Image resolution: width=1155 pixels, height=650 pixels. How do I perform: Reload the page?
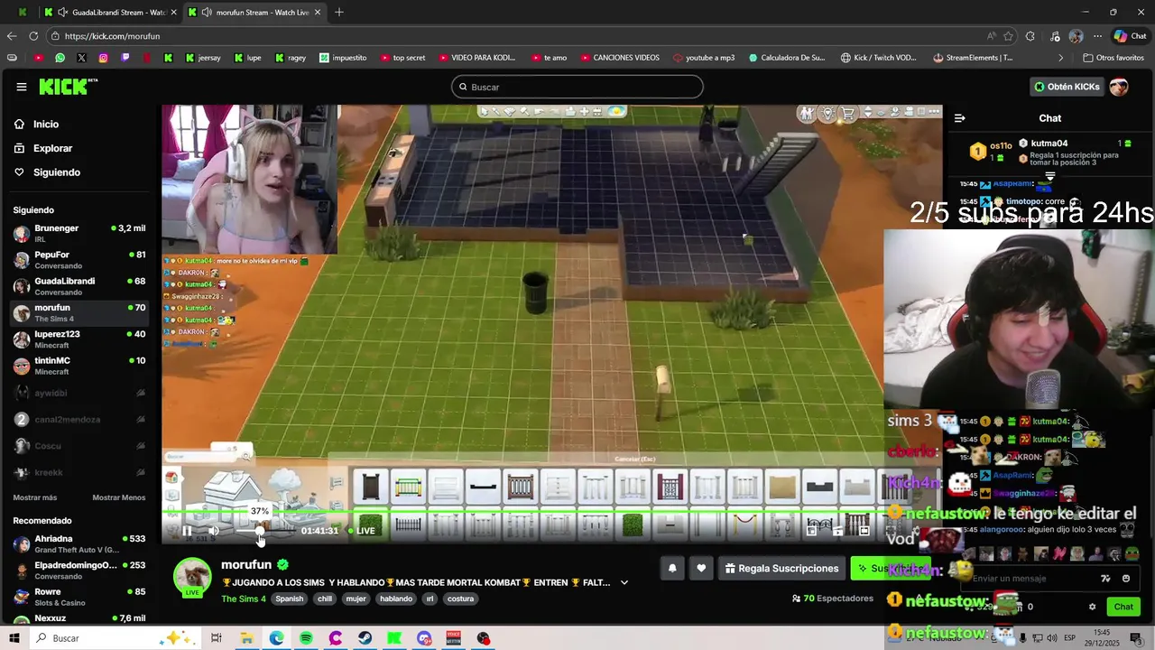[x=33, y=36]
